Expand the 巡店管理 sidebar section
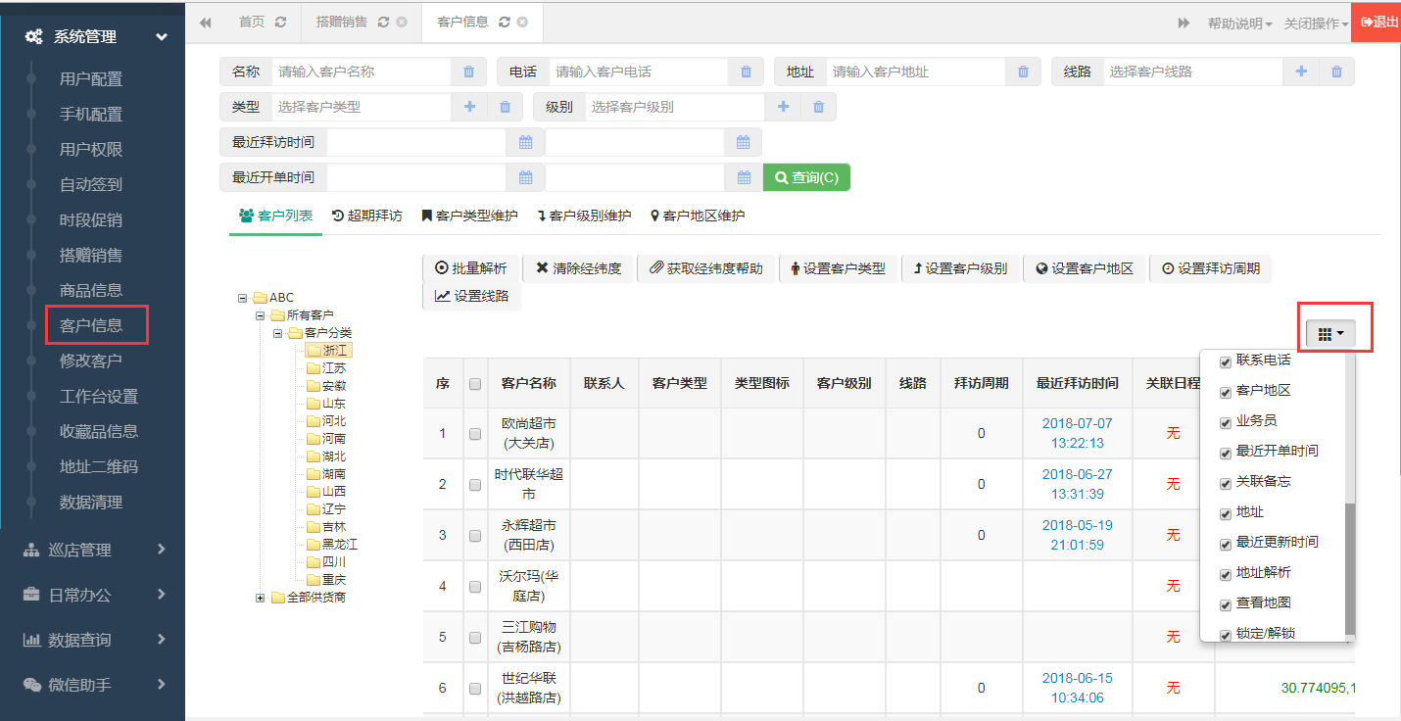 tap(162, 550)
